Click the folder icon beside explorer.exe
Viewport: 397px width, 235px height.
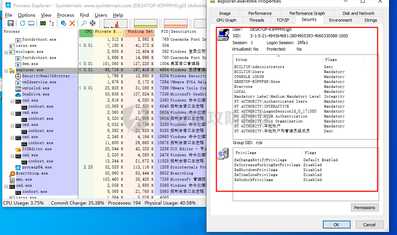coord(12,70)
